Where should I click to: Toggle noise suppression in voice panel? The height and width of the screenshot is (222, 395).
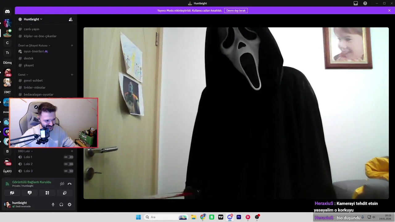click(62, 184)
